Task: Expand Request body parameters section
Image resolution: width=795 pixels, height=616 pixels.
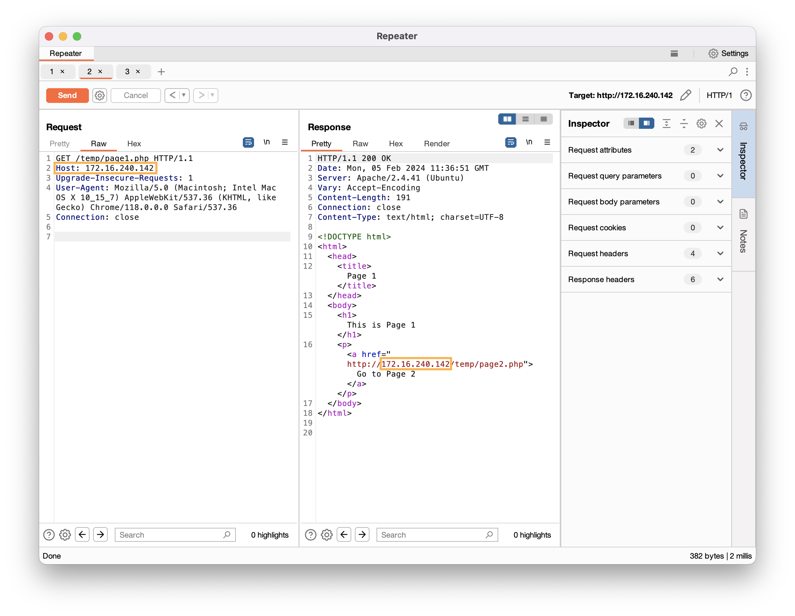Action: [646, 202]
